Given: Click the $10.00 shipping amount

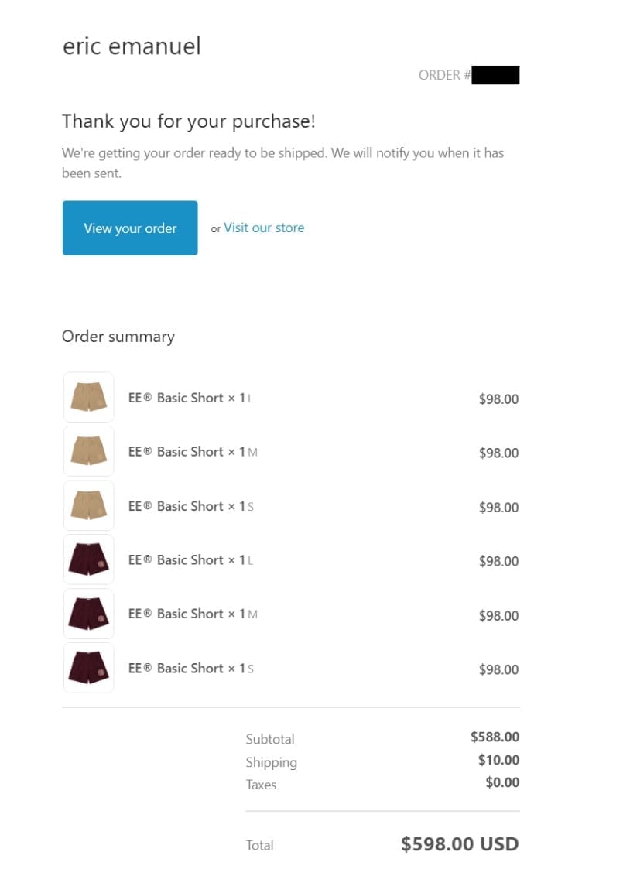Looking at the screenshot, I should click(x=498, y=760).
